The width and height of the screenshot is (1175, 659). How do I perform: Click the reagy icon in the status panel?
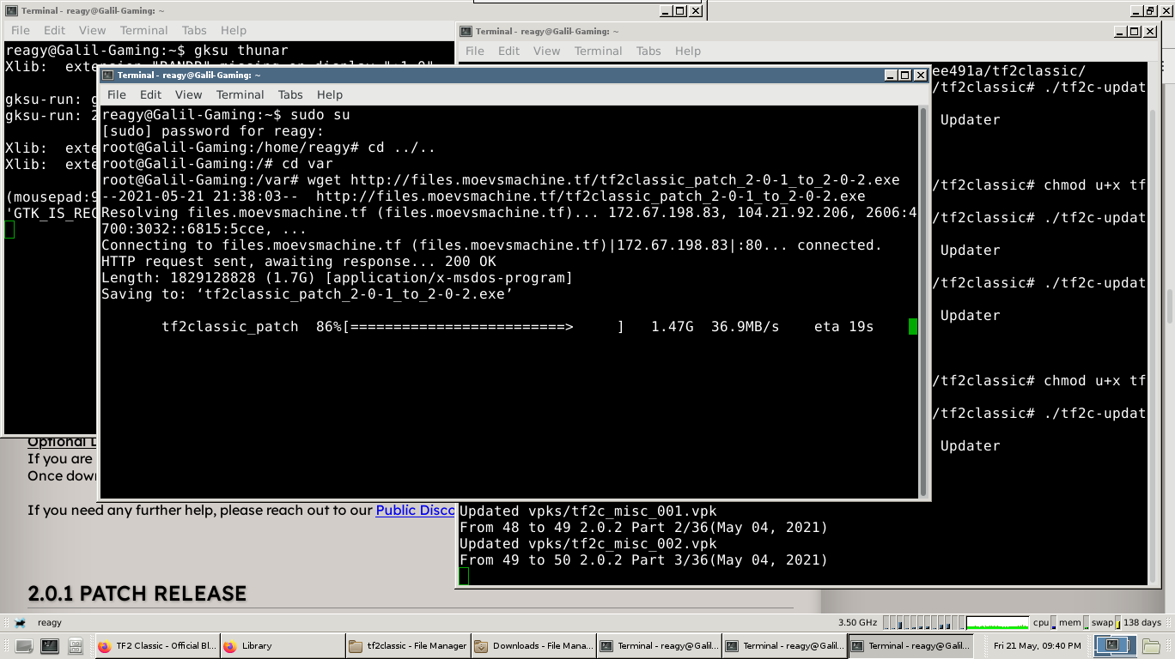click(x=21, y=623)
